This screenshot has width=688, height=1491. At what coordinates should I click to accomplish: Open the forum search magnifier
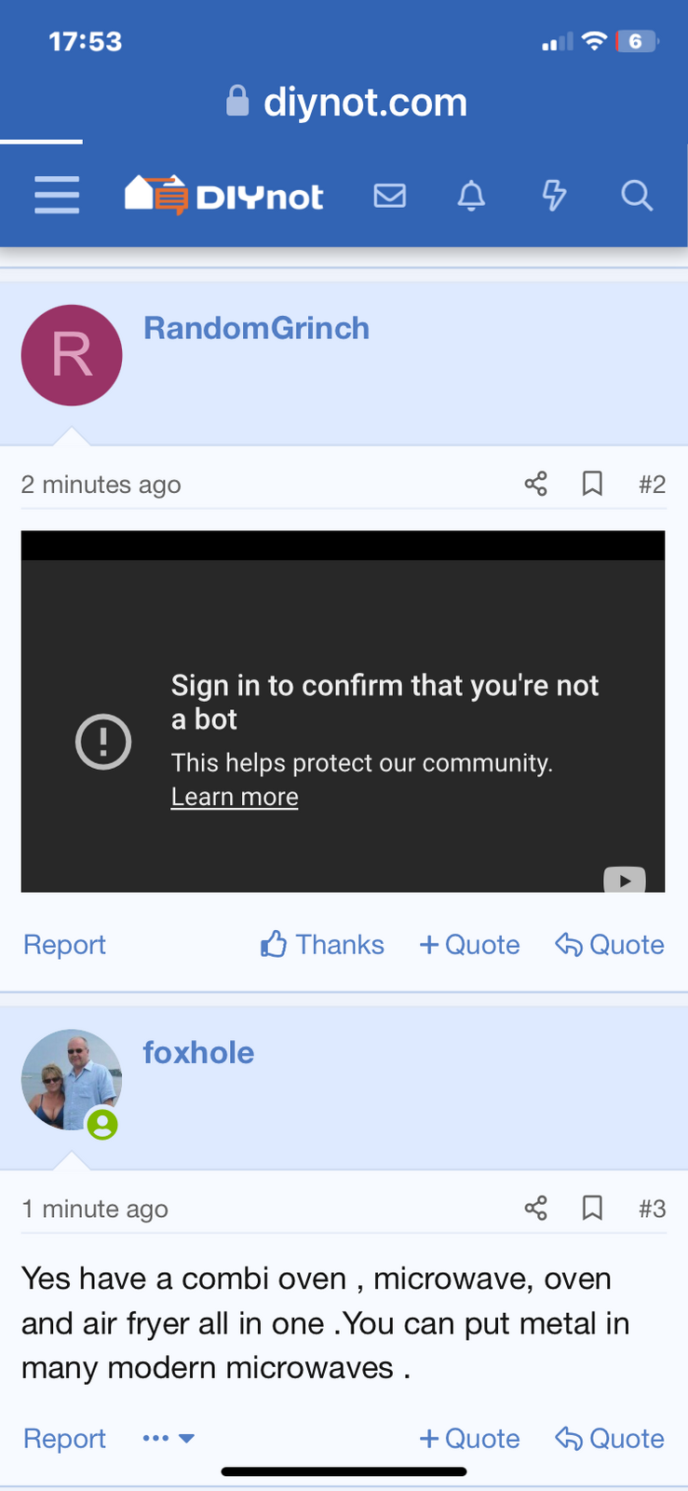point(637,196)
